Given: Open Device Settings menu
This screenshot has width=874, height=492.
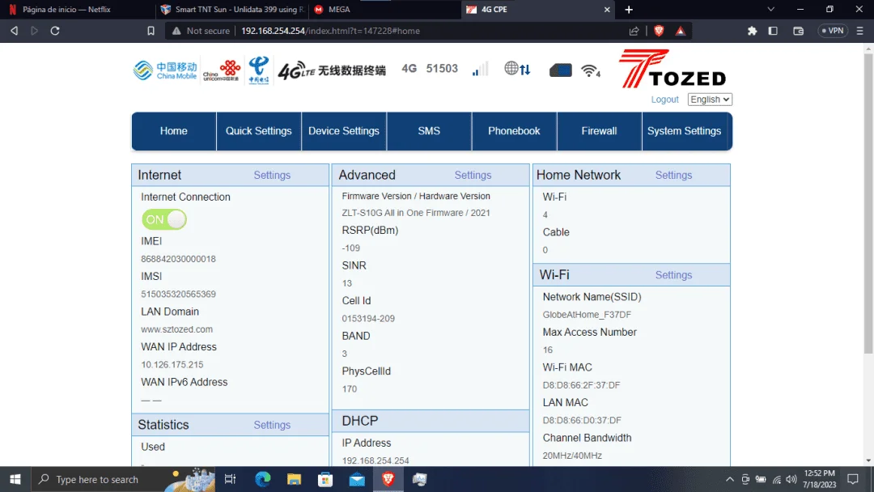Looking at the screenshot, I should pos(344,131).
